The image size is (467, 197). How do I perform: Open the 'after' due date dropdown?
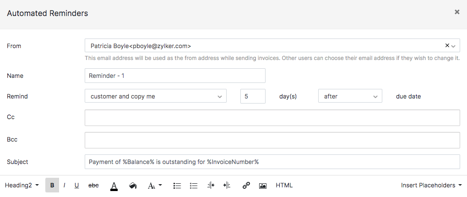point(350,96)
